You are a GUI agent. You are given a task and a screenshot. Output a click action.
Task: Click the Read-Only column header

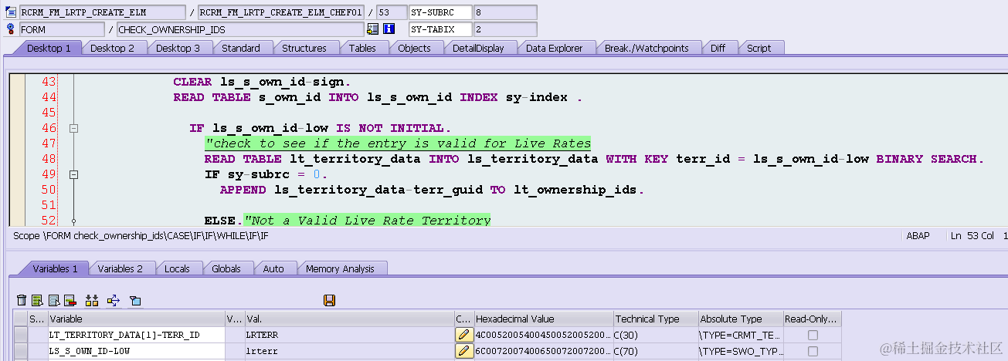click(x=812, y=319)
